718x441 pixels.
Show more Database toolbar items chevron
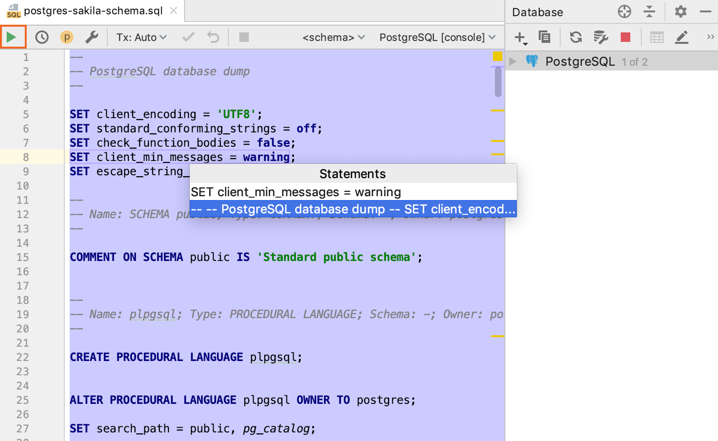(x=710, y=37)
